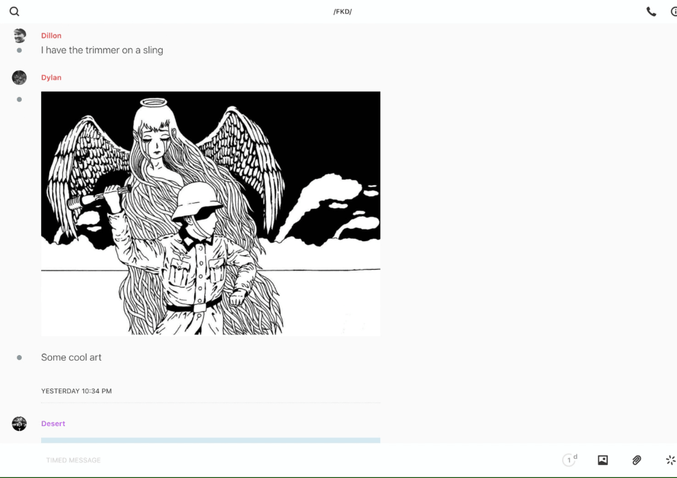Click the sender name Dillon

coord(51,36)
